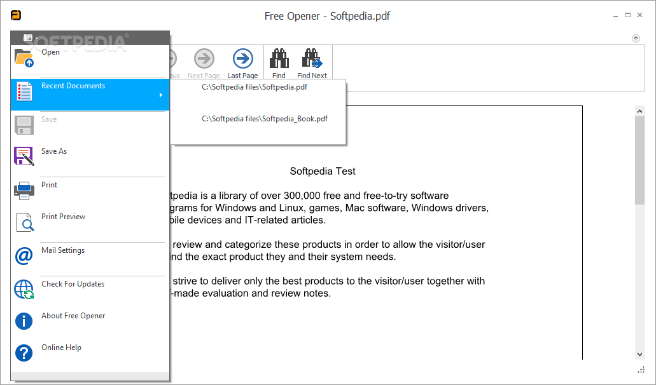Open Mail Settings from the menu
This screenshot has width=656, height=385.
click(90, 259)
